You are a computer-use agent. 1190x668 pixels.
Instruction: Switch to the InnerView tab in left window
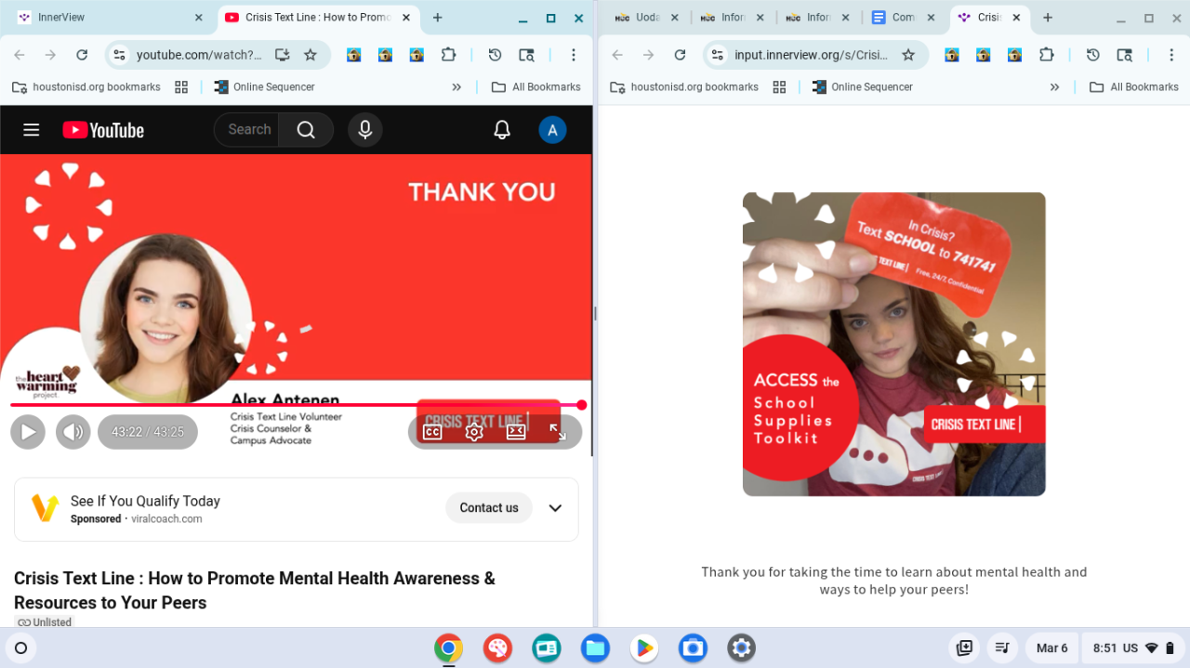click(110, 18)
